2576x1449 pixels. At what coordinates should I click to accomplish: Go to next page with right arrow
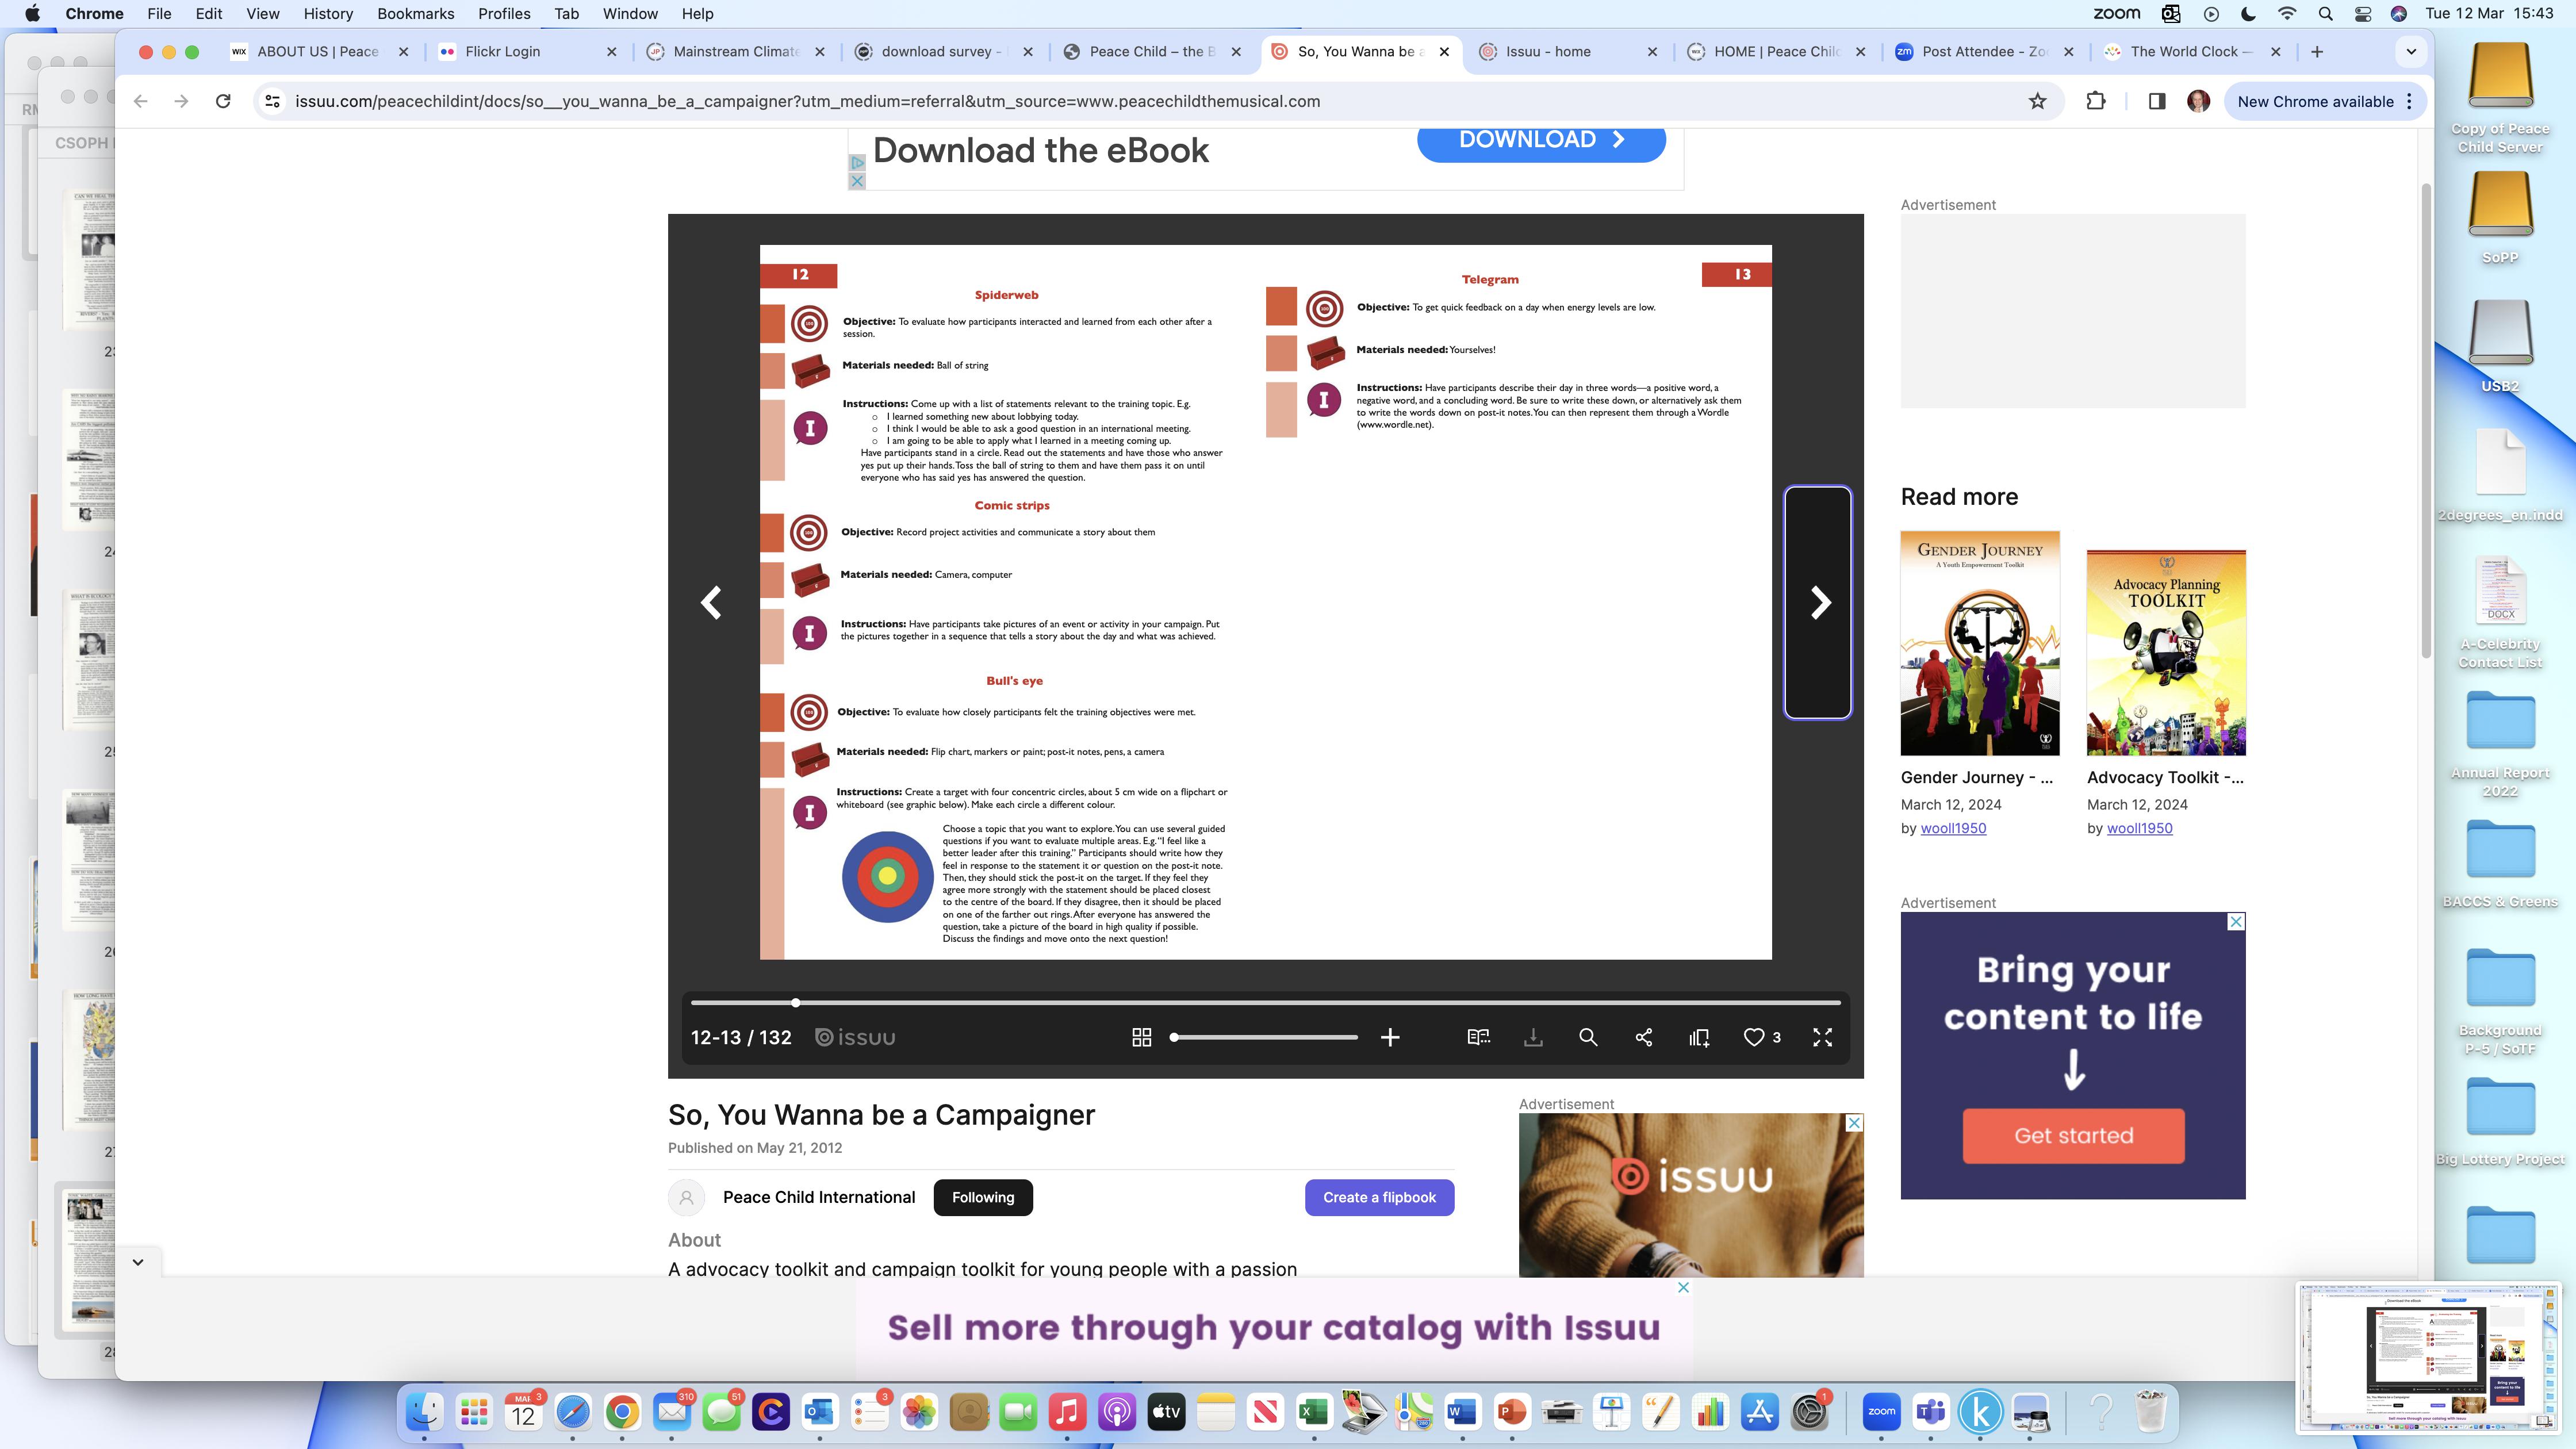coord(1819,603)
